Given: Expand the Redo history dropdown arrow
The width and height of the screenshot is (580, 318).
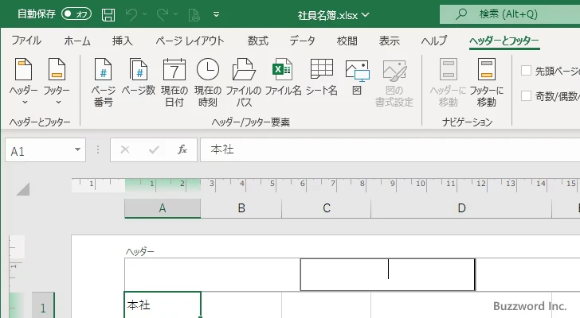Looking at the screenshot, I should click(x=176, y=14).
